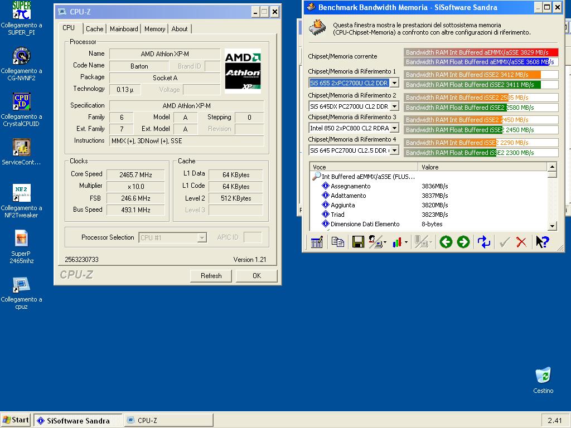Click the copy icon in Sandra toolbar
The image size is (571, 428).
pyautogui.click(x=337, y=242)
